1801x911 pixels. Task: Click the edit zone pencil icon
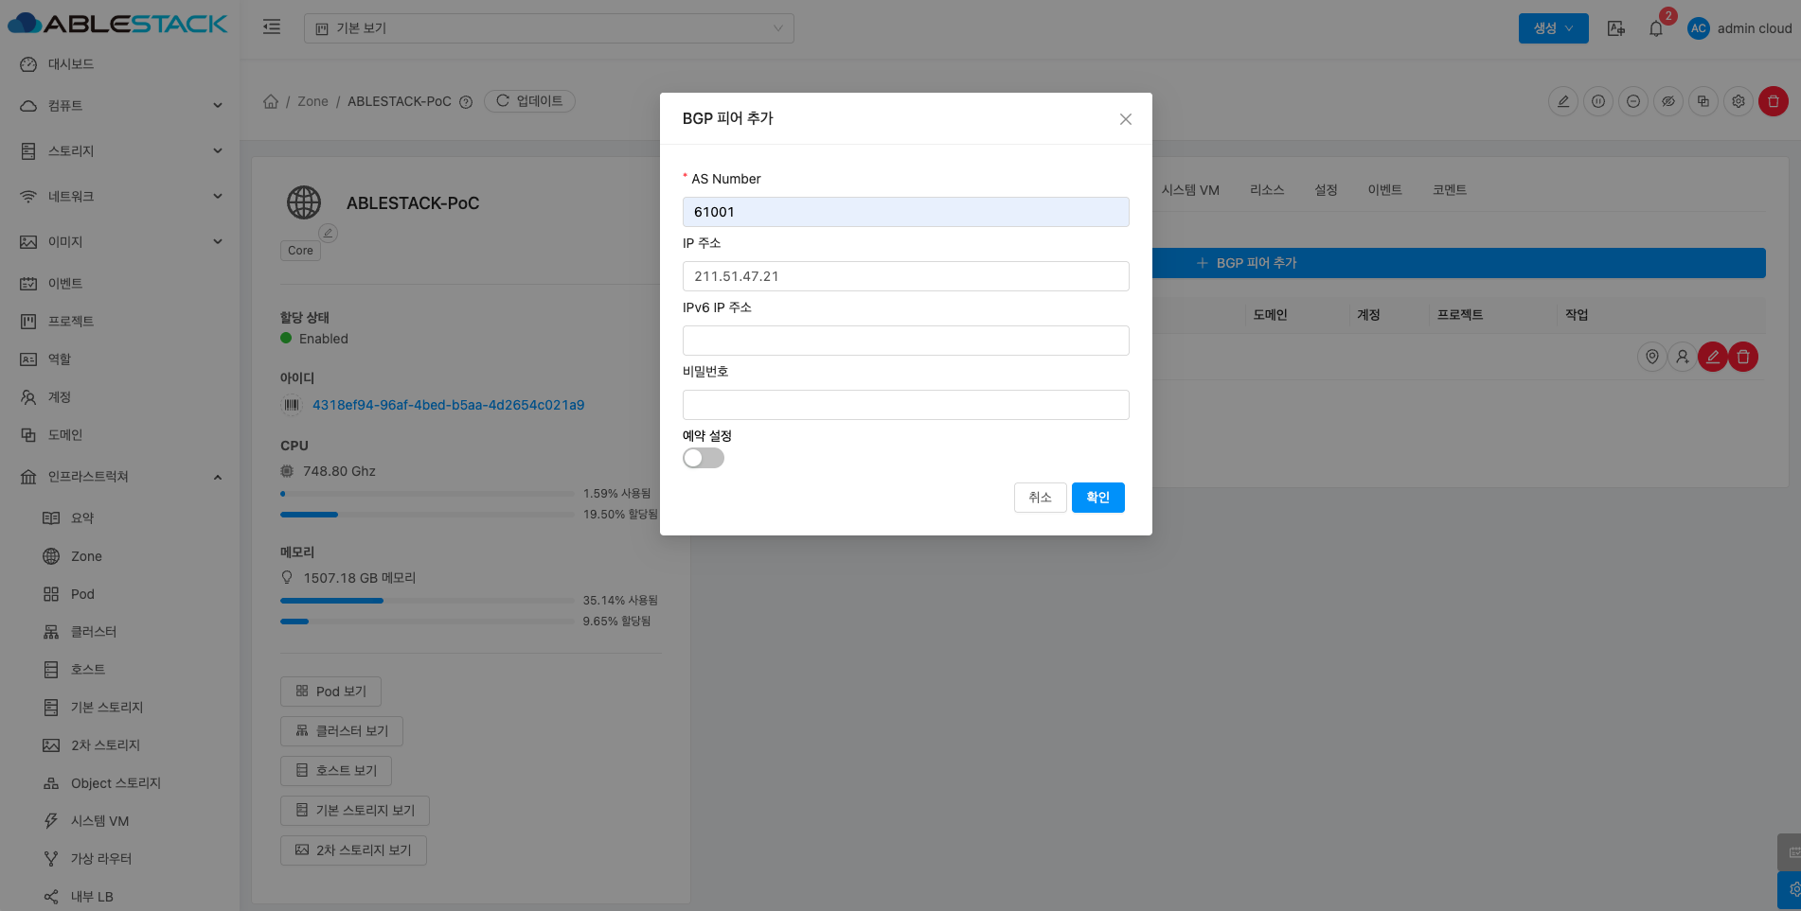coord(1562,101)
